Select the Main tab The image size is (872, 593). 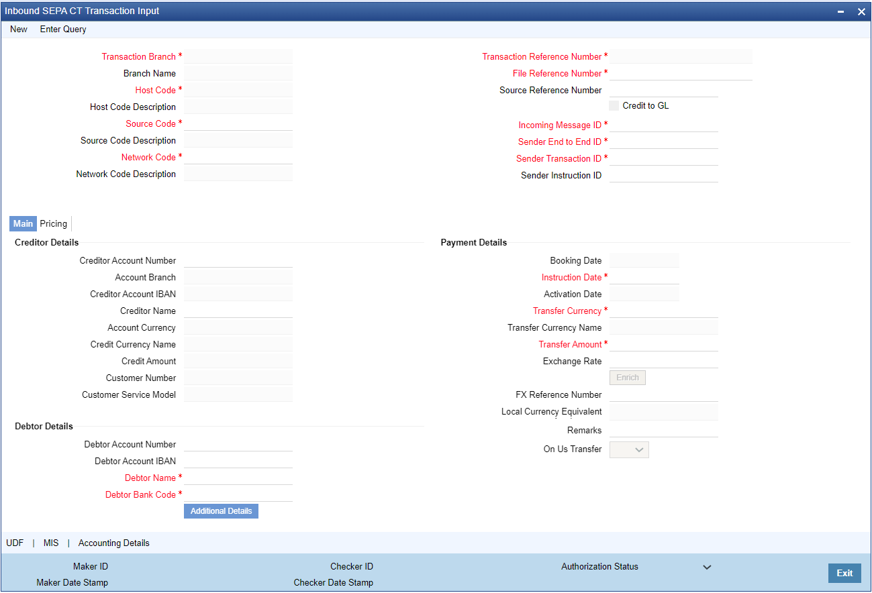coord(23,223)
